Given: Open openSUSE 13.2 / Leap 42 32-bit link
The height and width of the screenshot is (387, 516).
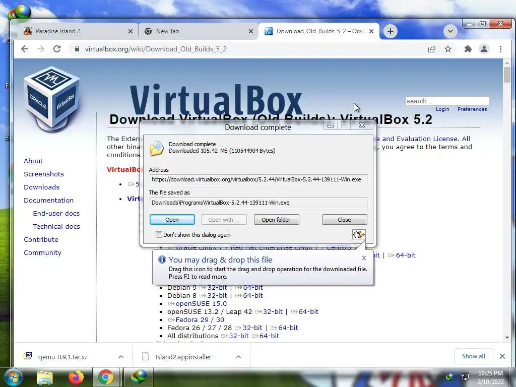Looking at the screenshot, I should (273, 311).
